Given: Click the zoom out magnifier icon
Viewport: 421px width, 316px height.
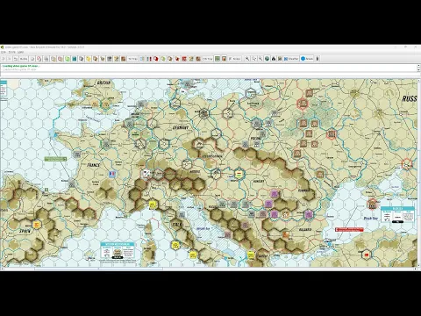Looking at the screenshot, I should (x=260, y=59).
